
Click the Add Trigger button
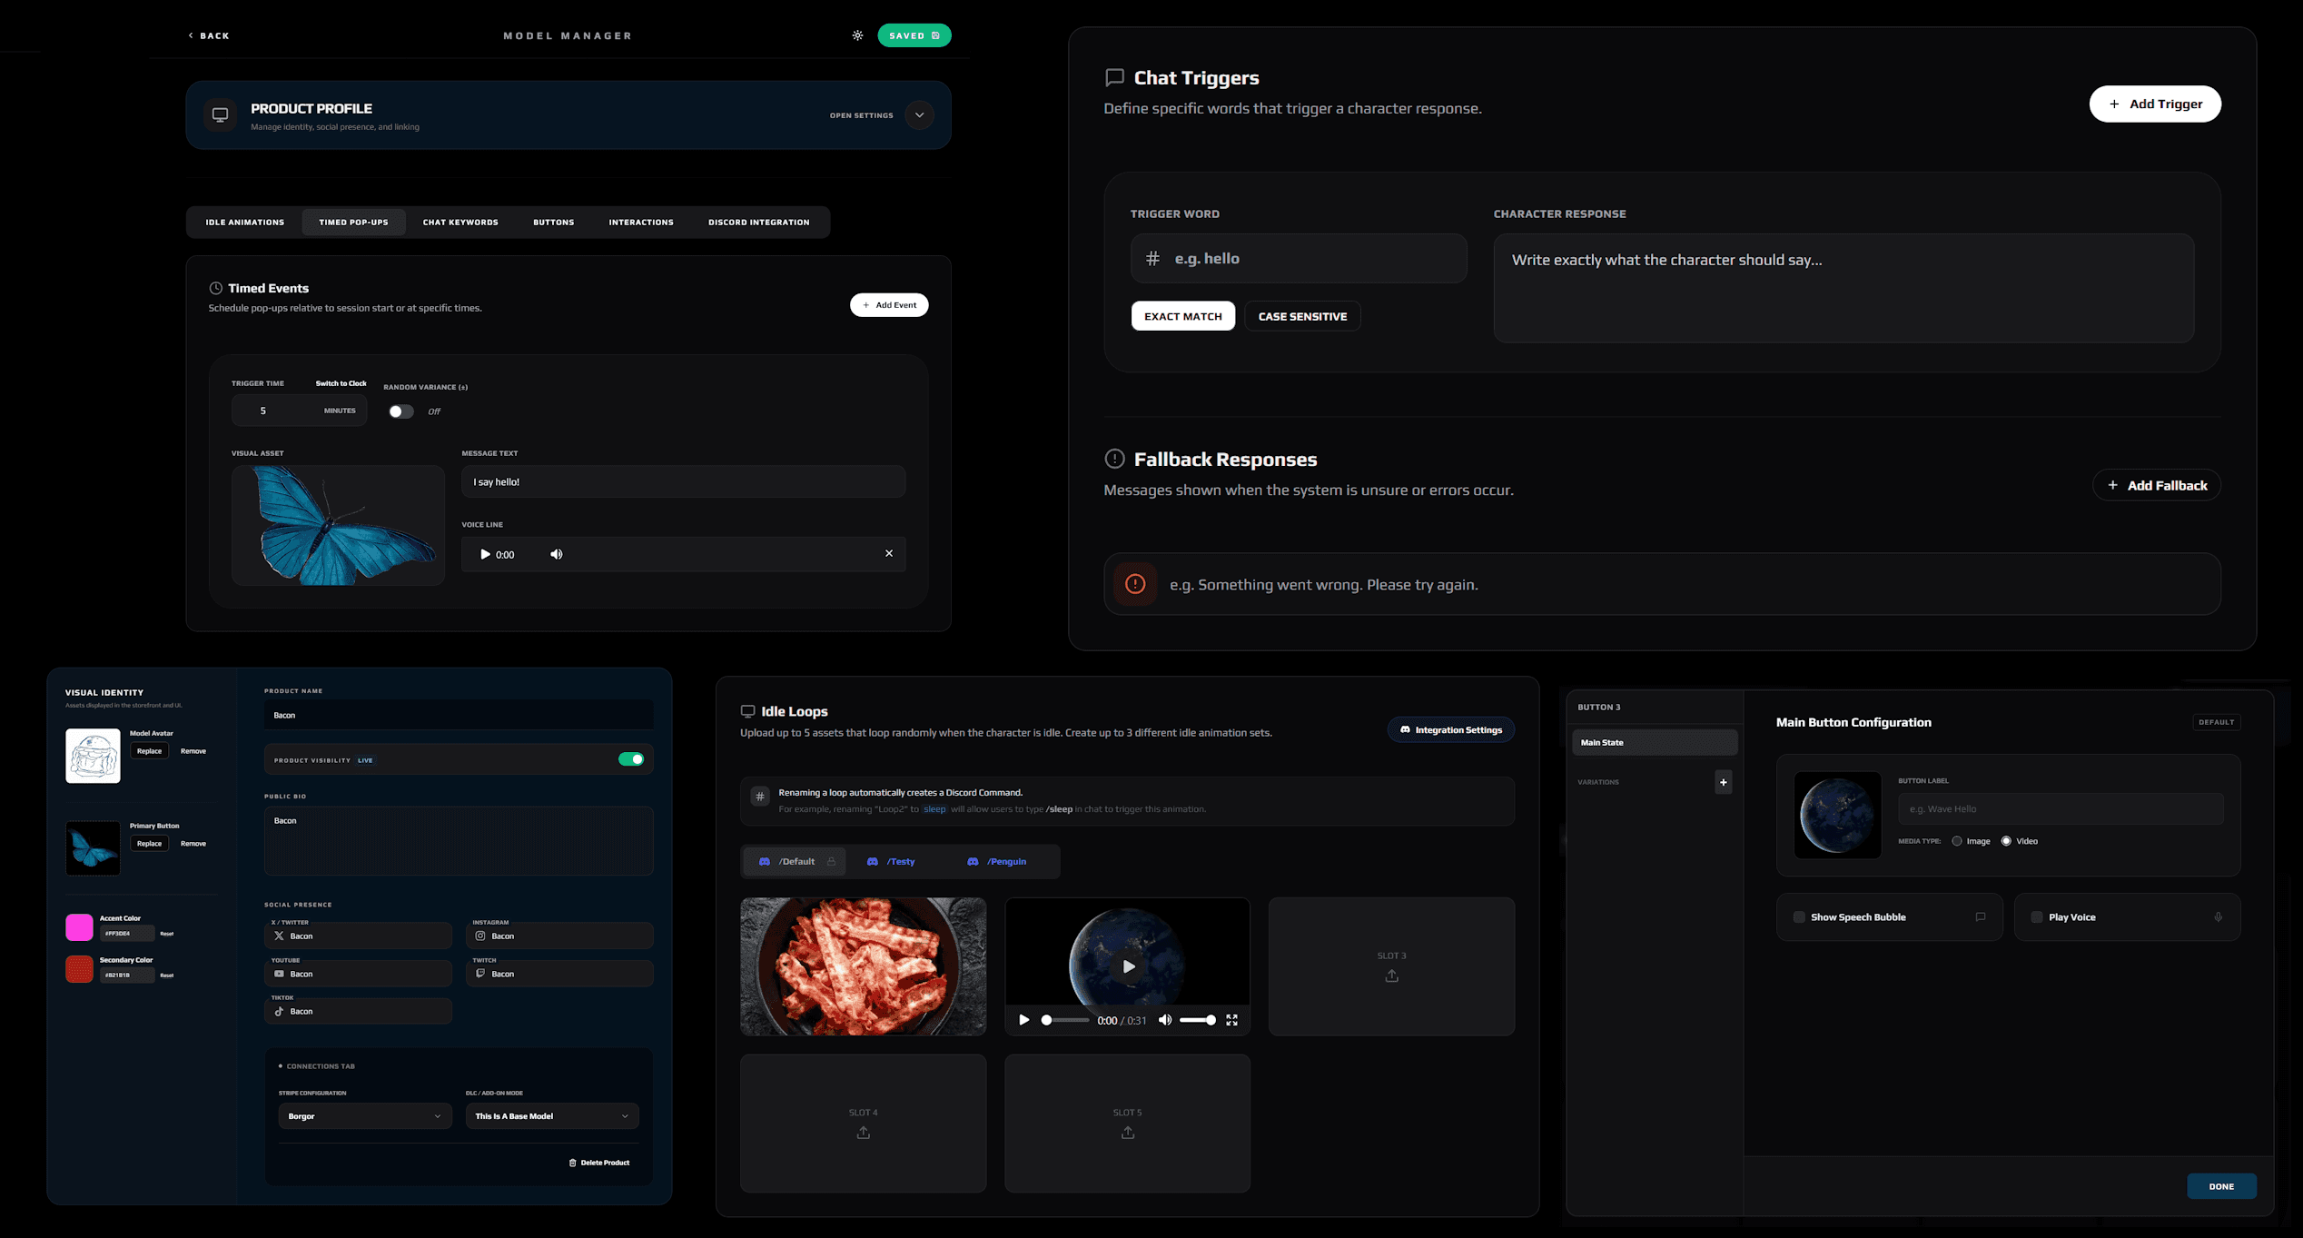2154,104
